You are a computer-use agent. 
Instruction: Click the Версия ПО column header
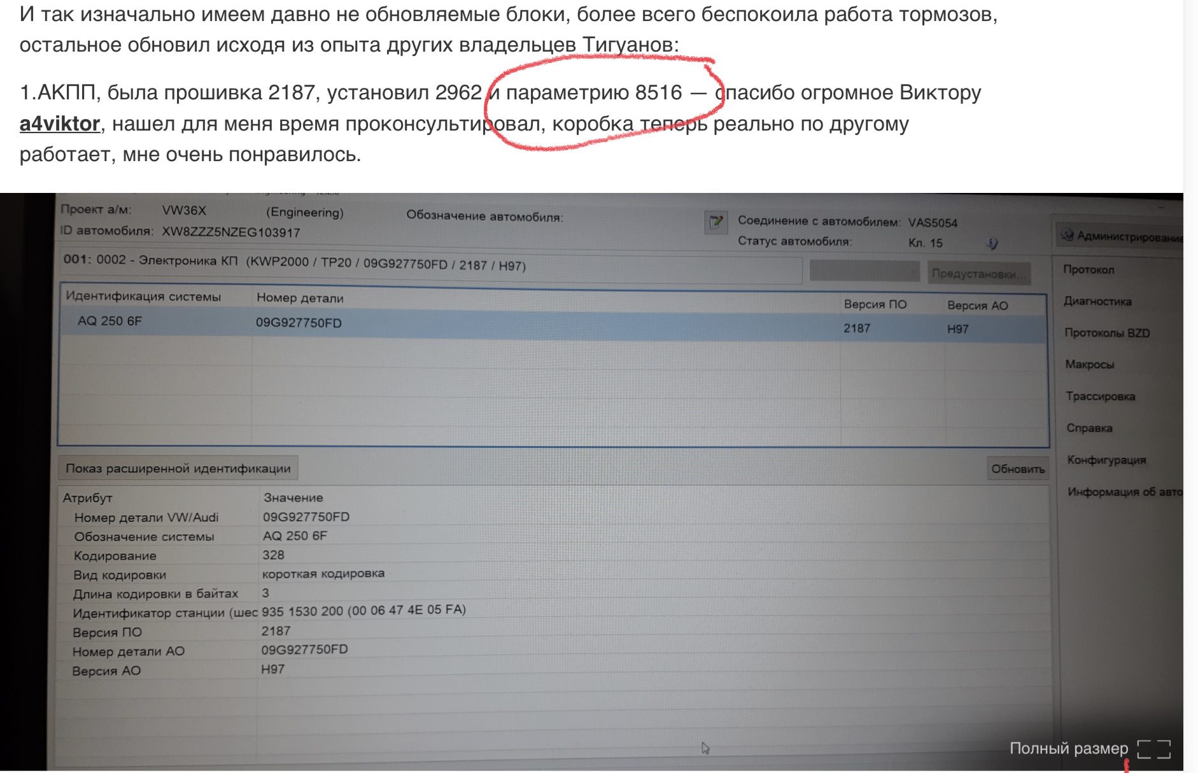click(x=875, y=304)
